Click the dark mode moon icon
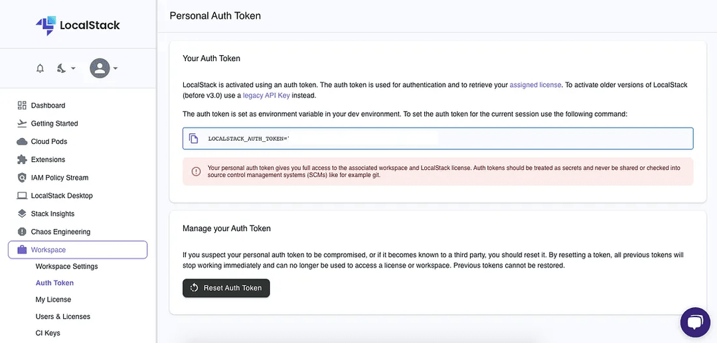The width and height of the screenshot is (717, 343). click(x=61, y=68)
